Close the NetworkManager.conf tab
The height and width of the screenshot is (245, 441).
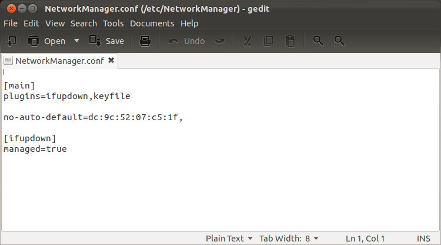[x=111, y=60]
